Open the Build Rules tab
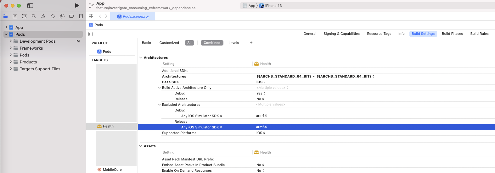The width and height of the screenshot is (495, 173). pyautogui.click(x=479, y=34)
